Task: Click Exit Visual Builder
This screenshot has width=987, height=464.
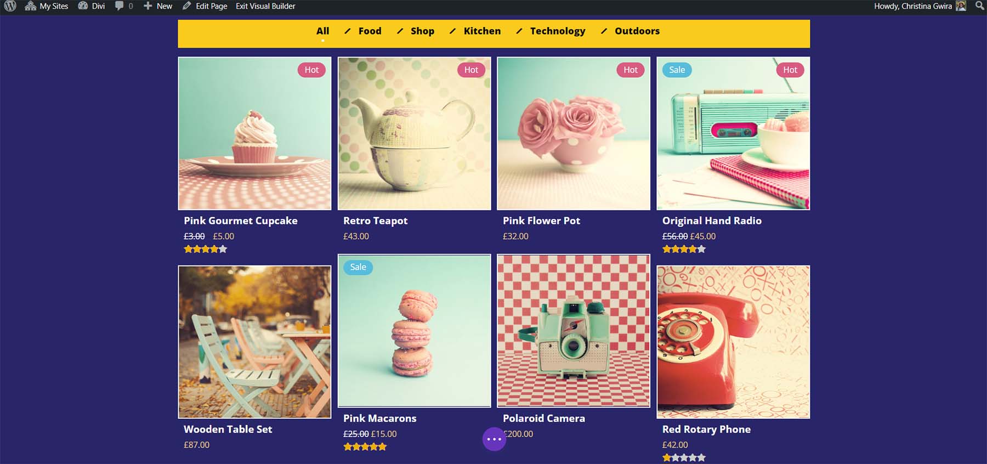Action: click(x=266, y=6)
